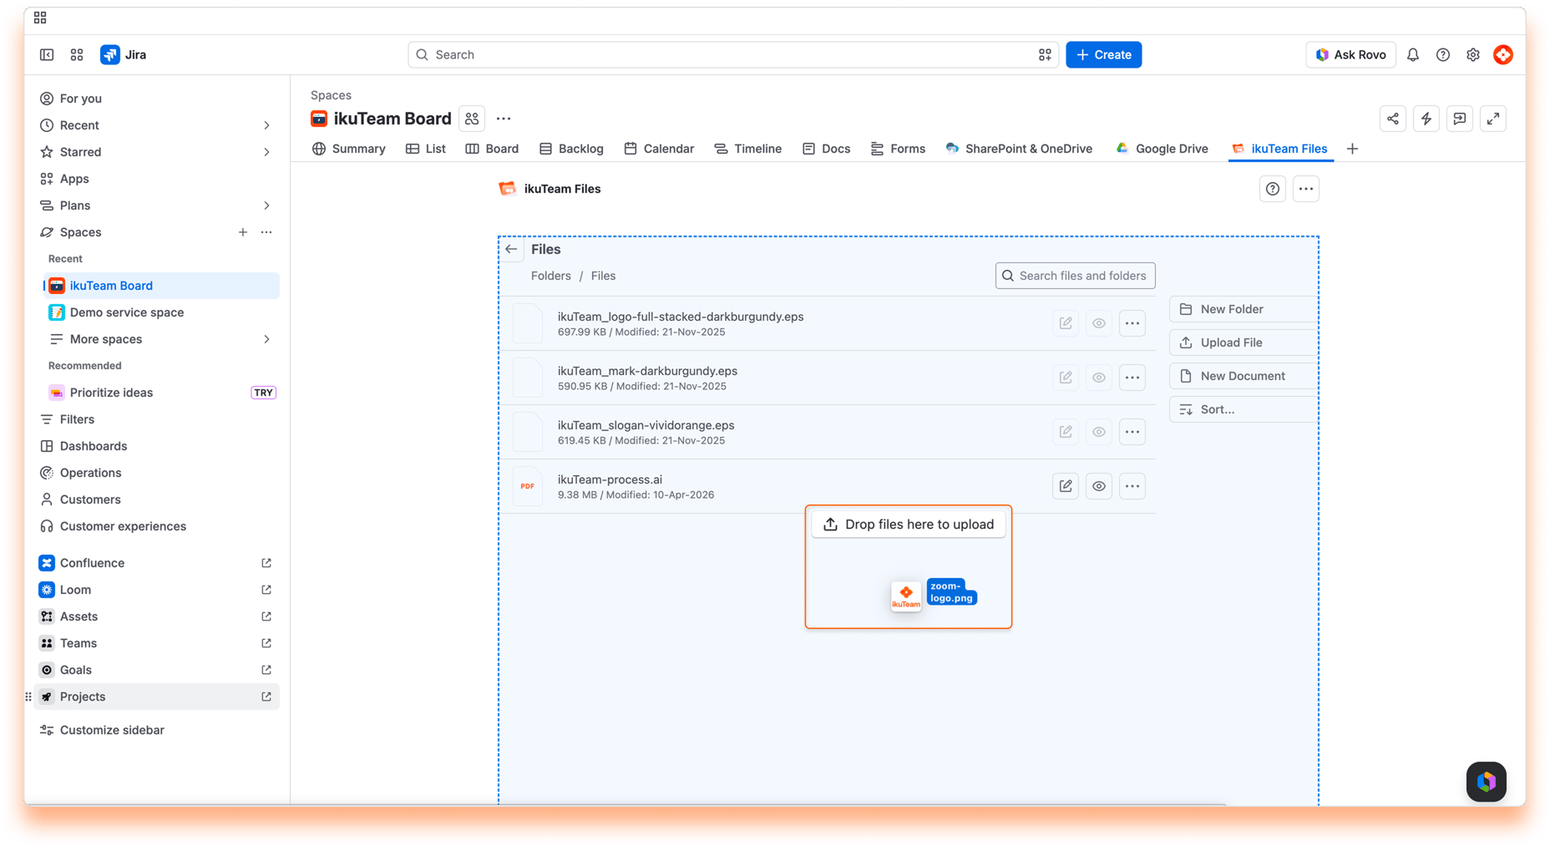Open the automation lightning bolt icon
Image resolution: width=1550 pixels, height=847 pixels.
coord(1426,119)
